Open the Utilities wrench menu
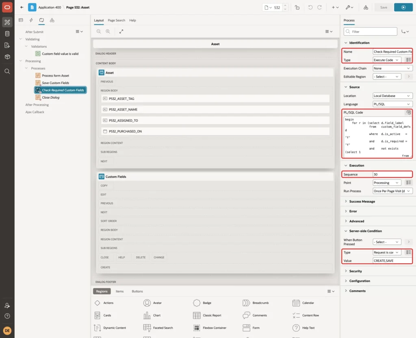Viewport: 416px width, 338px height. [x=349, y=7]
